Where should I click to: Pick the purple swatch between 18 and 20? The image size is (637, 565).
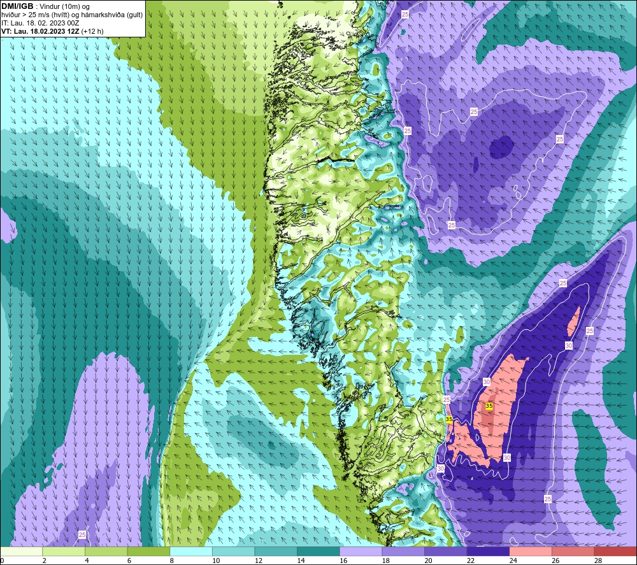[x=403, y=551]
